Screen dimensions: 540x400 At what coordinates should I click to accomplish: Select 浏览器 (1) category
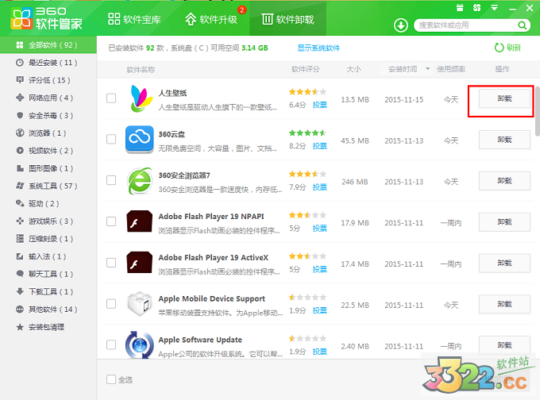click(48, 133)
